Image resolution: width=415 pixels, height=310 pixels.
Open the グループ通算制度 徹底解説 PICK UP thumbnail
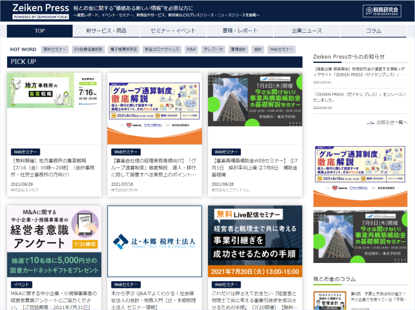point(155,109)
